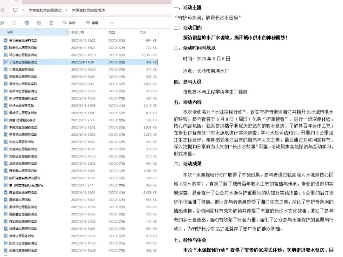Click heading 六、活动成果 in document
Viewport: 343px width, 257px height.
(187, 164)
